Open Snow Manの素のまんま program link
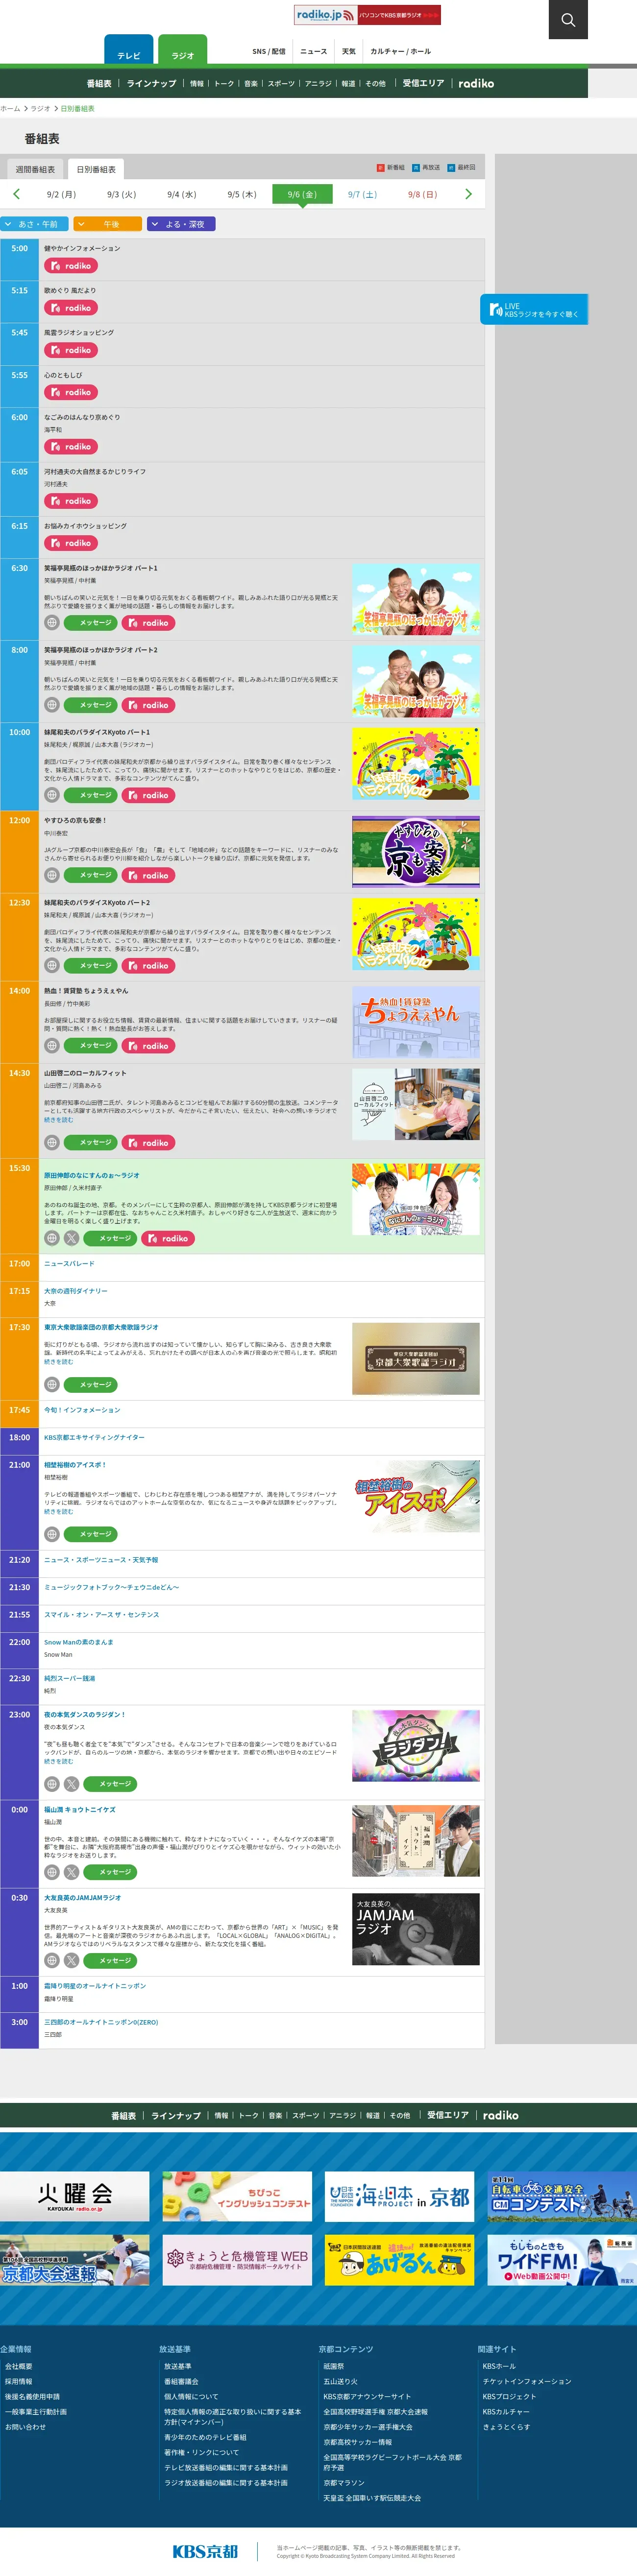This screenshot has width=637, height=2576. coord(79,1641)
